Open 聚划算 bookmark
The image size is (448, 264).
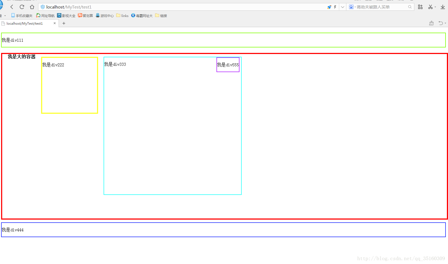click(x=85, y=16)
